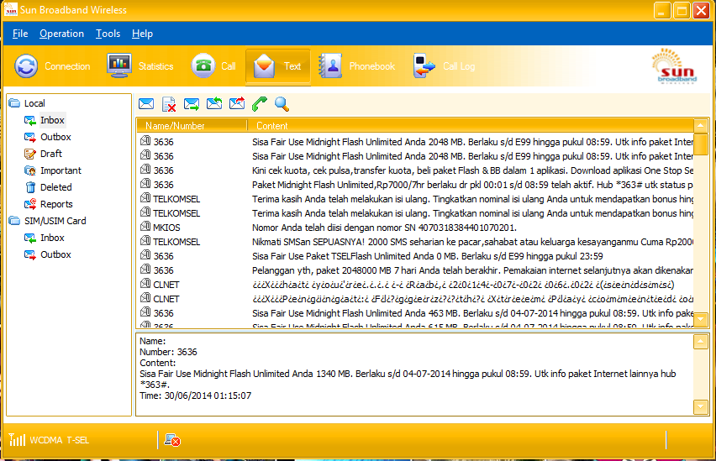Select the SIM/USIM Card folder

pyautogui.click(x=48, y=221)
